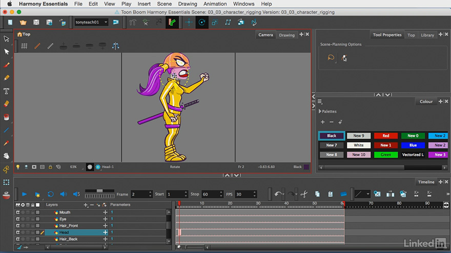Toggle the grid in Camera view
This screenshot has height=253, width=451.
[x=24, y=46]
